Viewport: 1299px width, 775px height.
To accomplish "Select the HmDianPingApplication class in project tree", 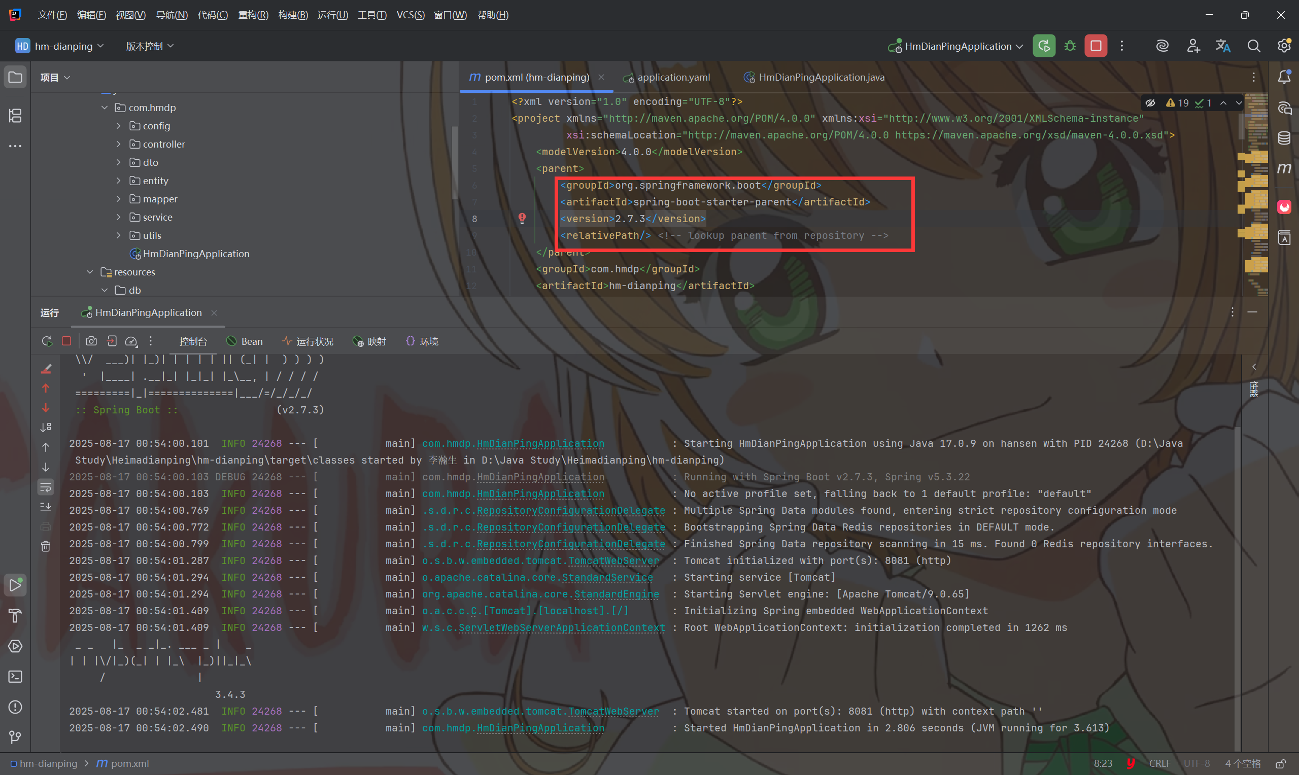I will [189, 254].
